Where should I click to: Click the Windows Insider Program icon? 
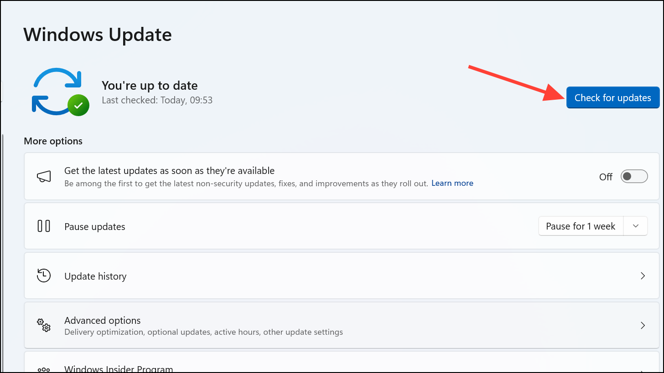(x=44, y=370)
